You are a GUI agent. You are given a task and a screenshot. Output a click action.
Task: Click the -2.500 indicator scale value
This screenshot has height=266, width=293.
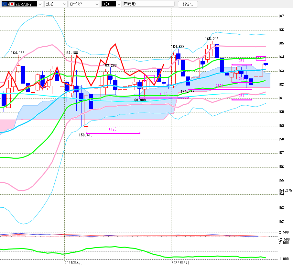click(x=284, y=239)
